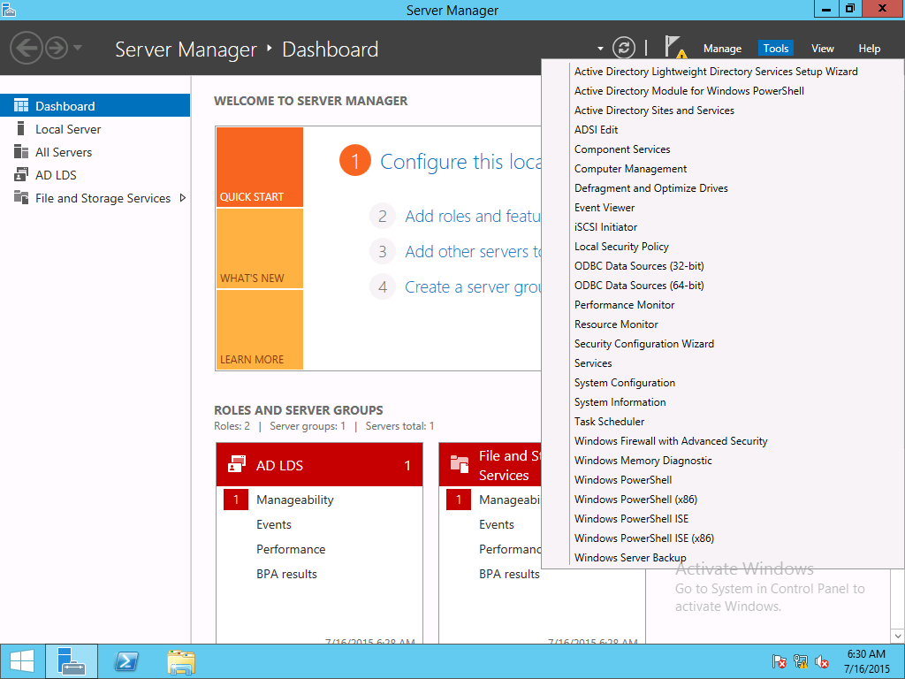This screenshot has width=905, height=679.
Task: Open BPA results in AD LDS tile
Action: [x=287, y=574]
